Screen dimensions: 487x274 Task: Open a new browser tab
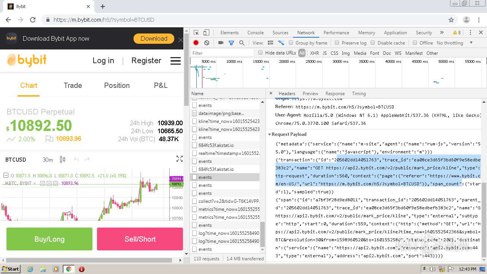(103, 6)
